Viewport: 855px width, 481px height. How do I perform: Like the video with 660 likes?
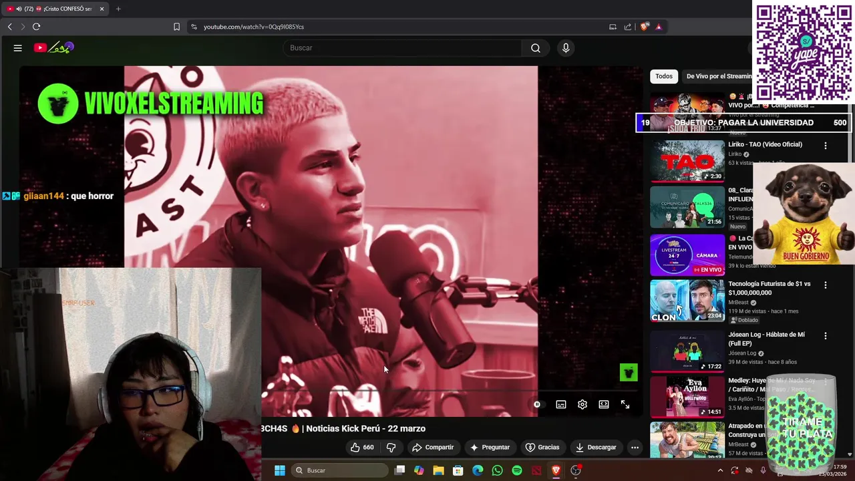(361, 448)
